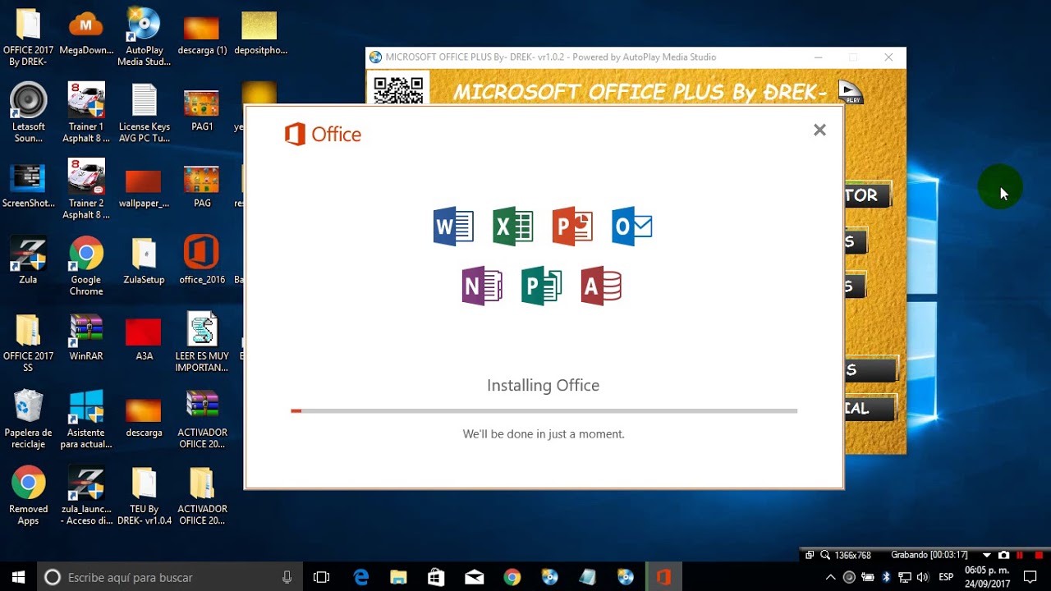Image resolution: width=1051 pixels, height=591 pixels.
Task: Select the 'descarga (1)' desktop image
Action: tap(202, 33)
